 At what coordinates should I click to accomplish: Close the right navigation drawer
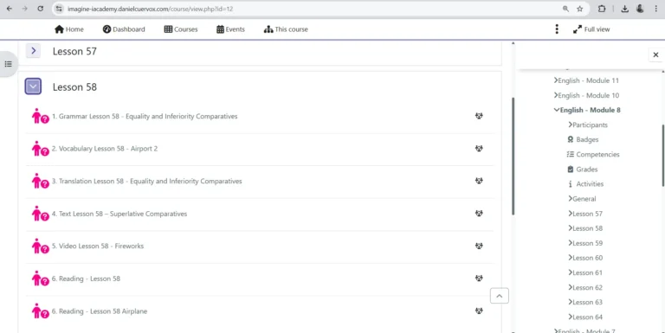(x=655, y=54)
